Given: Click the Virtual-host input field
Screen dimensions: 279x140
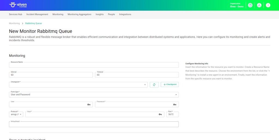Looking at the screenshot, I should 94,124.
